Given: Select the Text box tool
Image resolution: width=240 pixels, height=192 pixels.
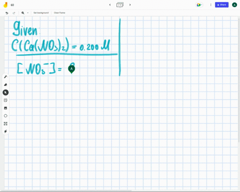Looking at the screenshot, I should point(5,123).
